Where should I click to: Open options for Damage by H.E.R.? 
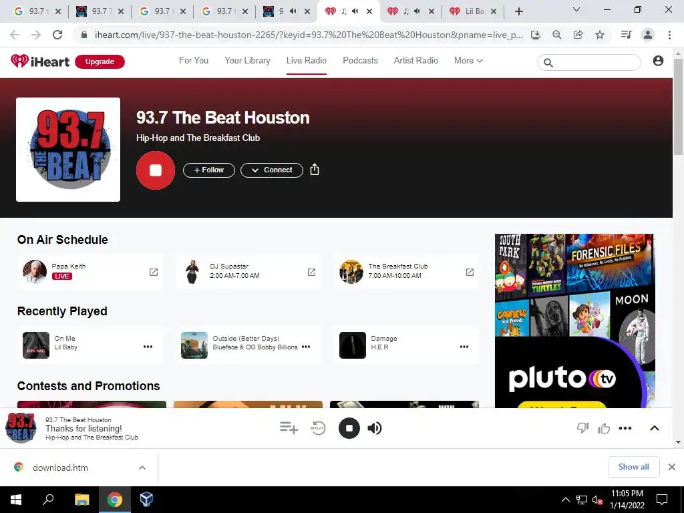(x=464, y=347)
